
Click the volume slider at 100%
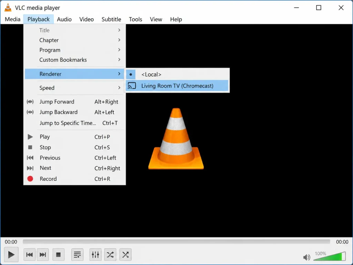point(329,256)
